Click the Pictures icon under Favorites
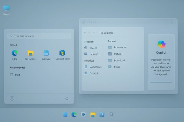 (86, 73)
